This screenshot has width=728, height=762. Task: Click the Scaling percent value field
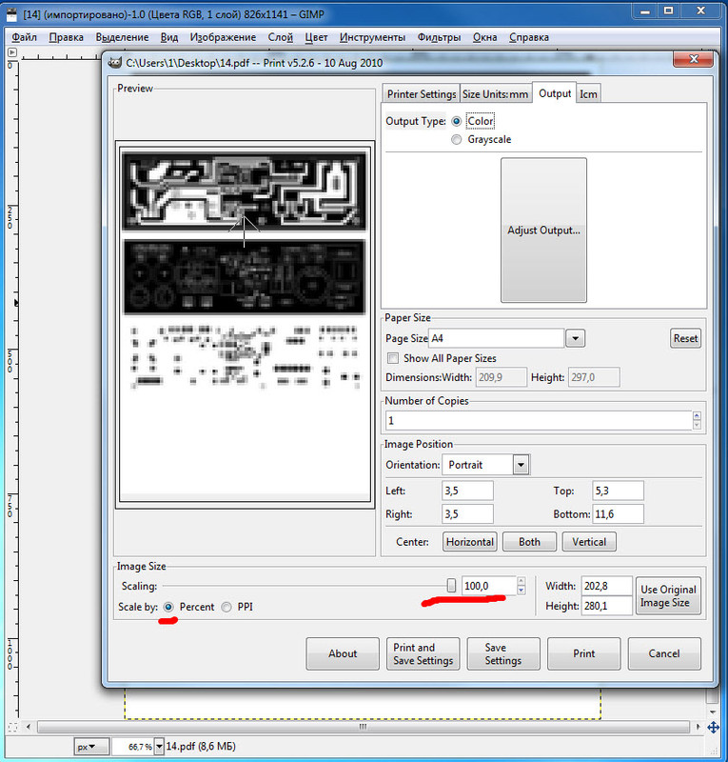tap(488, 586)
